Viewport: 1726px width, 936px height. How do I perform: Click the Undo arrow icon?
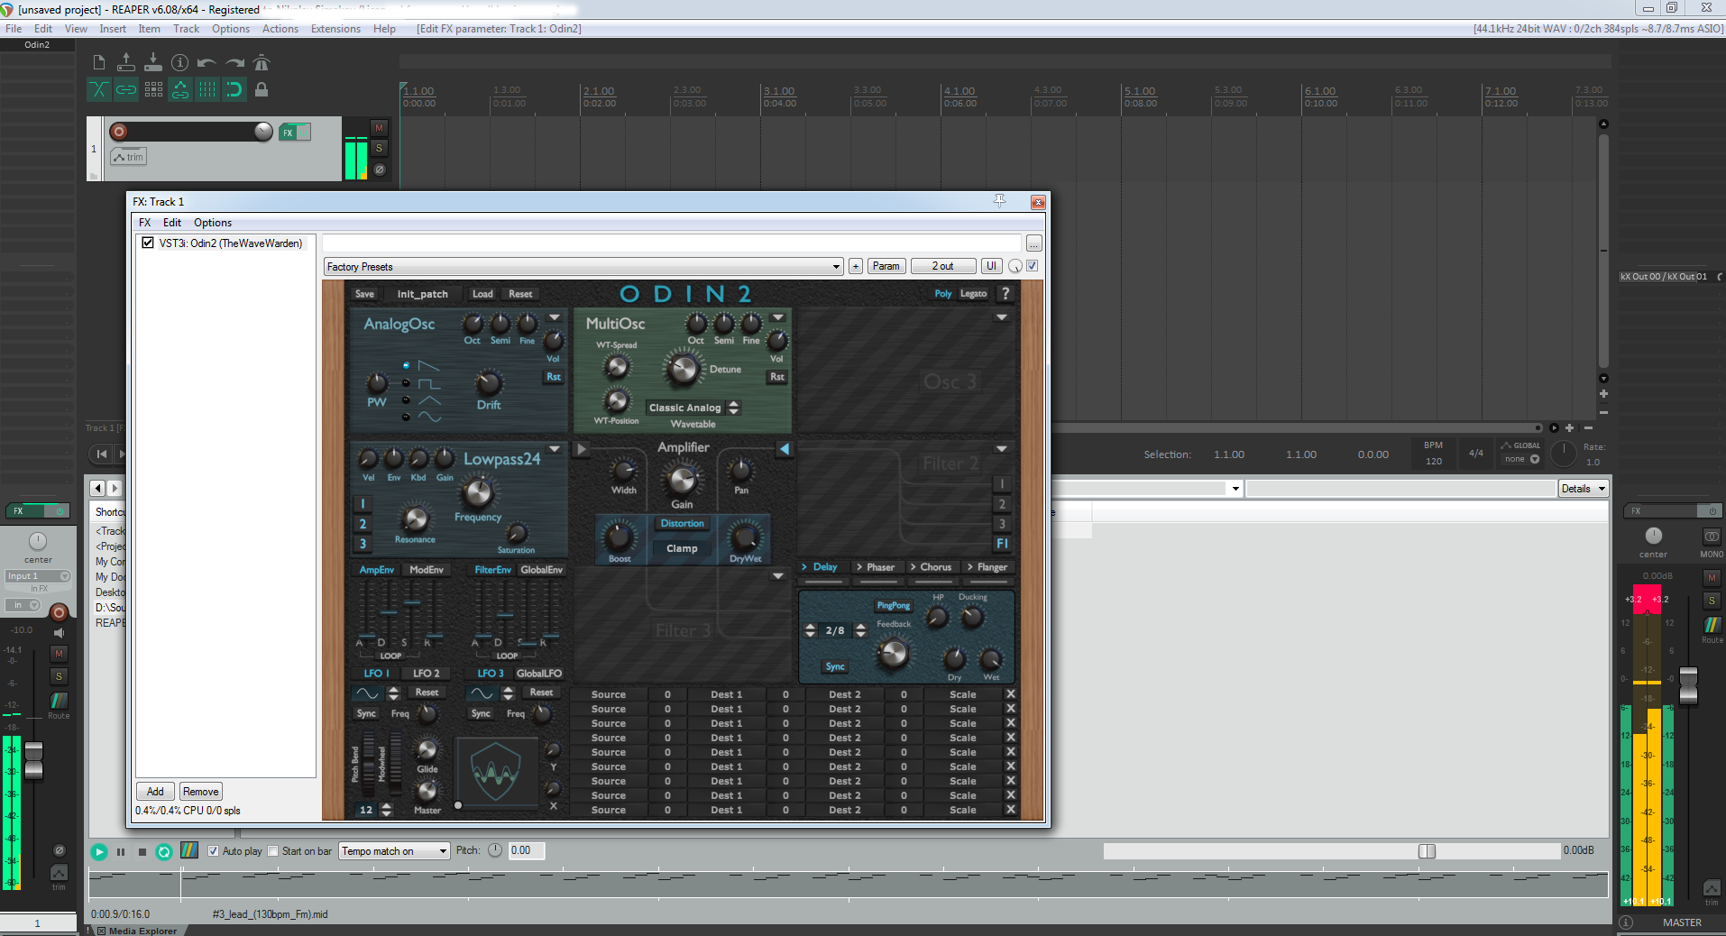click(x=207, y=62)
